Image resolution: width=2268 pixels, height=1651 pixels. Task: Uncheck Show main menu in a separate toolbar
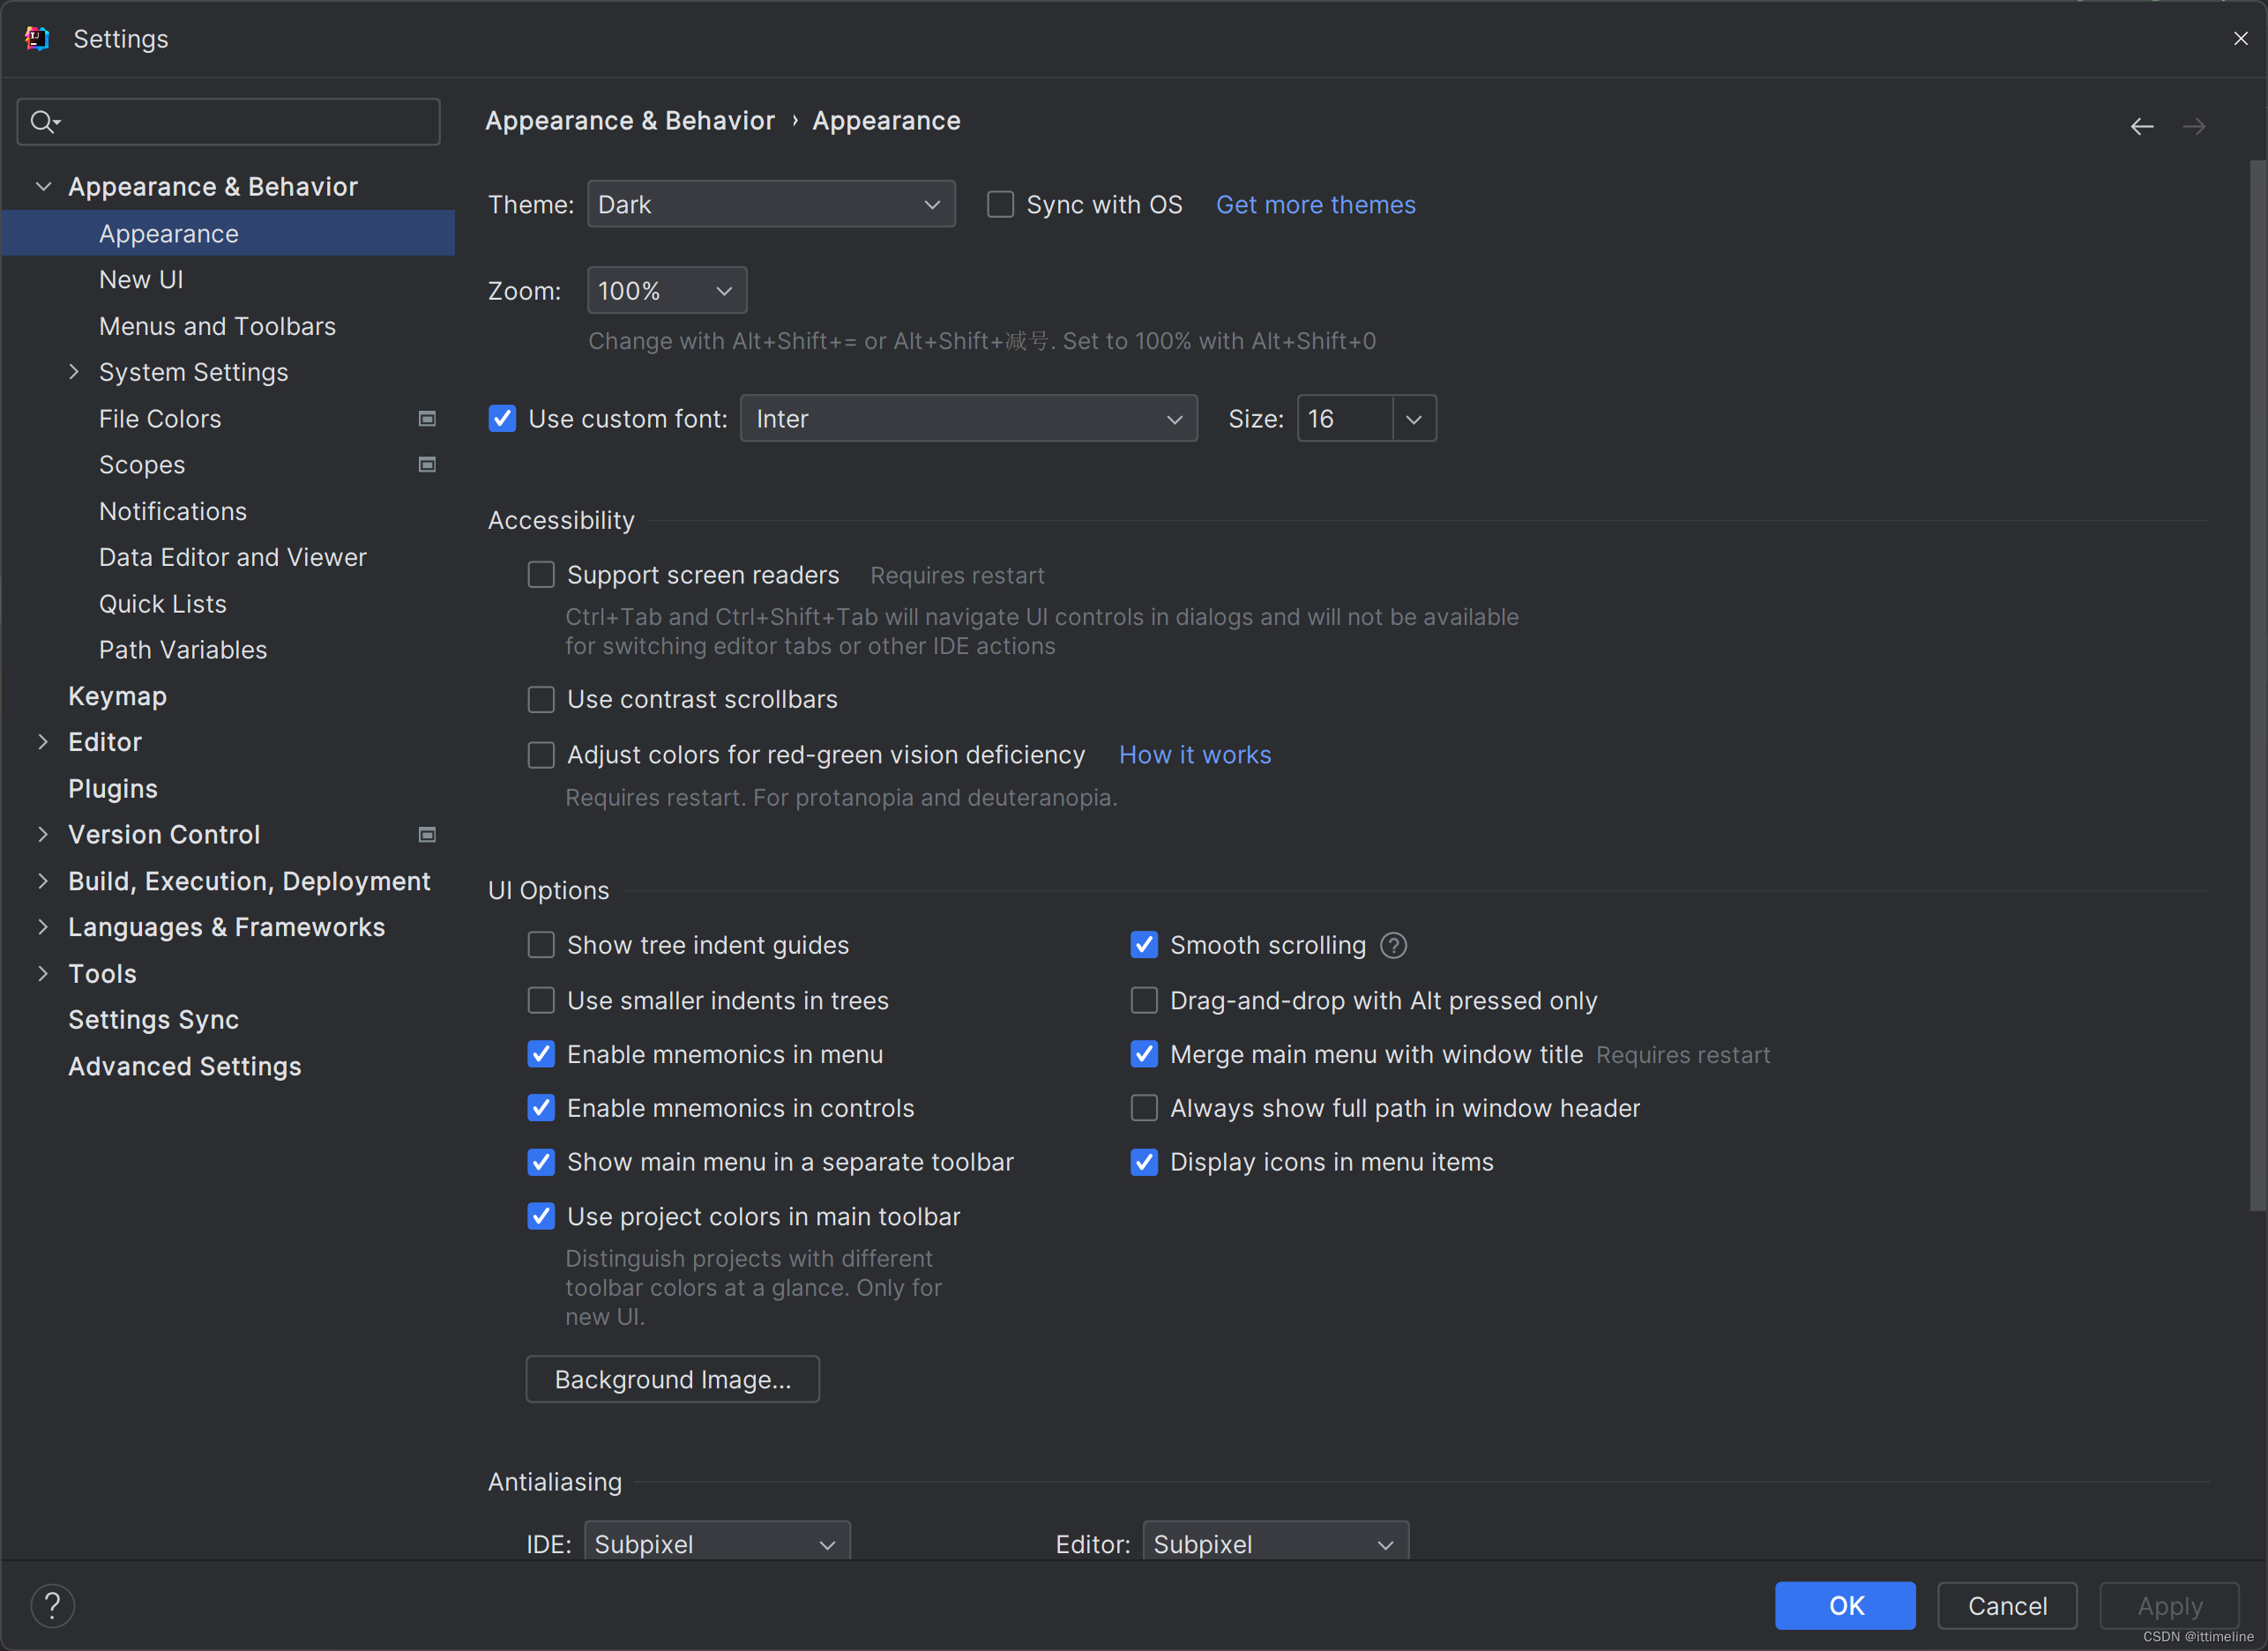point(541,1163)
